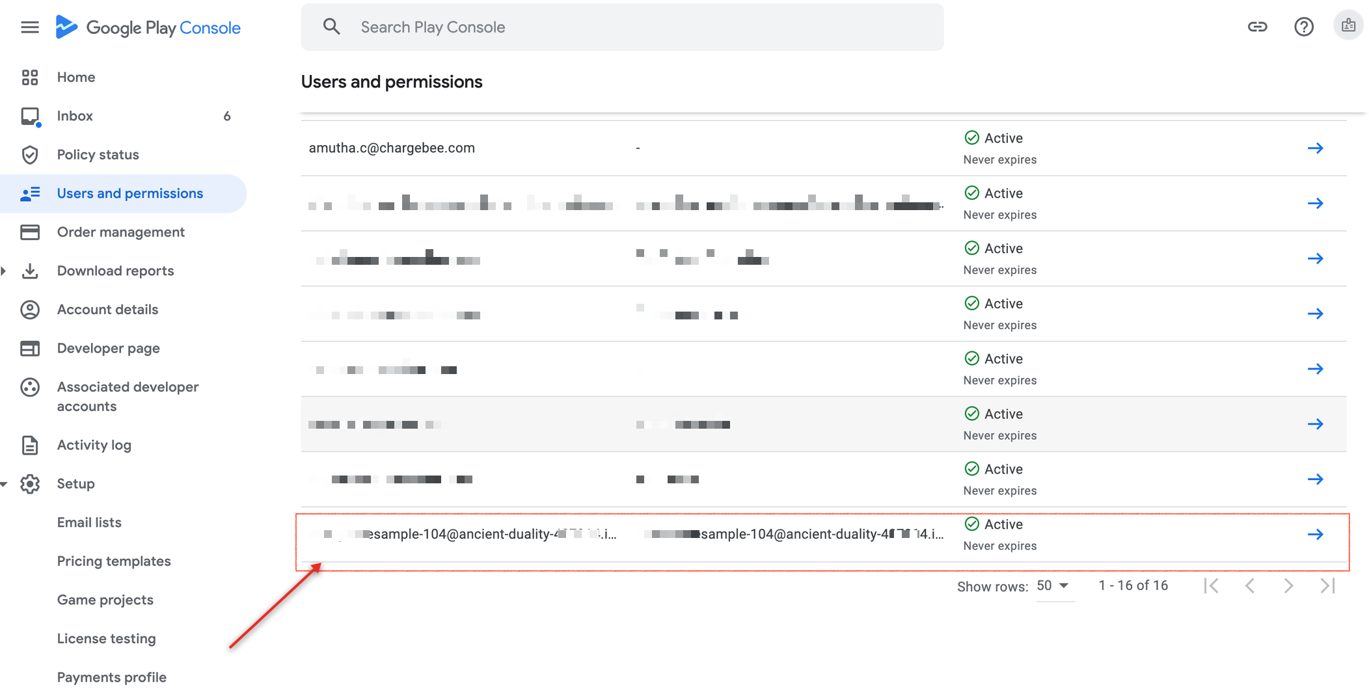Open Associated developer accounts
Viewport: 1369px width, 698px height.
coord(128,396)
